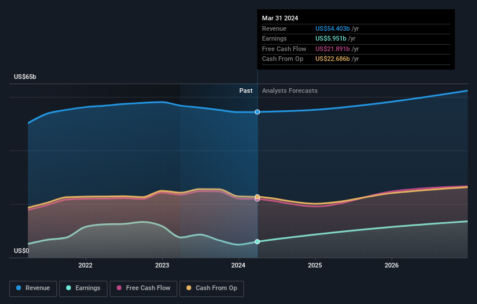Click the Cash From Op data point marker
Image resolution: width=477 pixels, height=304 pixels.
tap(257, 197)
